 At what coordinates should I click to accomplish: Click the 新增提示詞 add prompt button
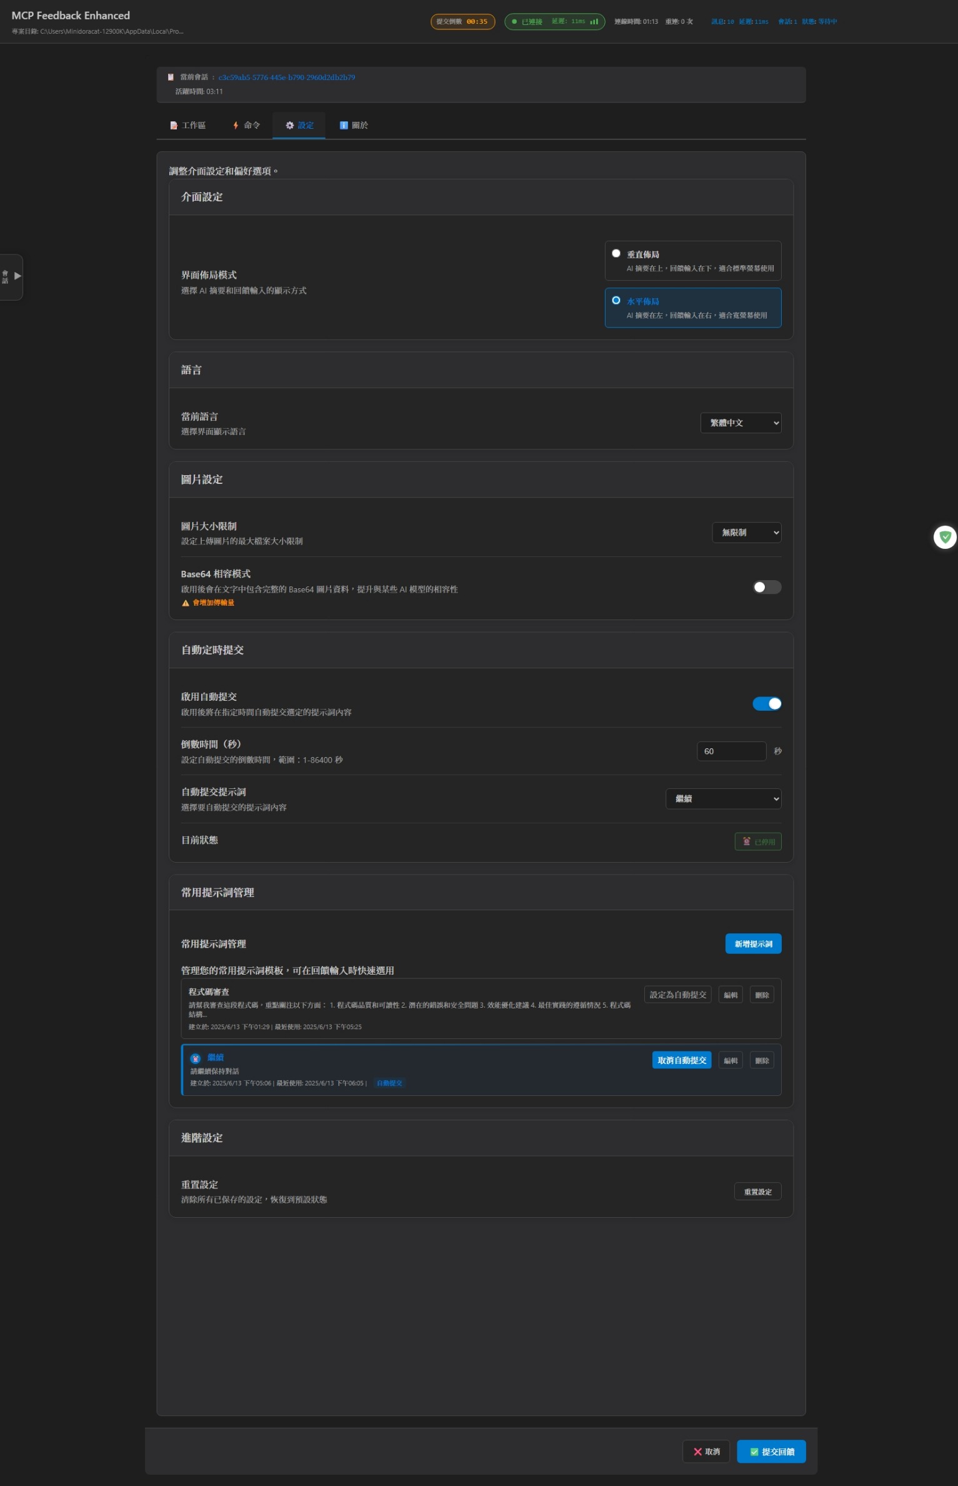tap(753, 944)
